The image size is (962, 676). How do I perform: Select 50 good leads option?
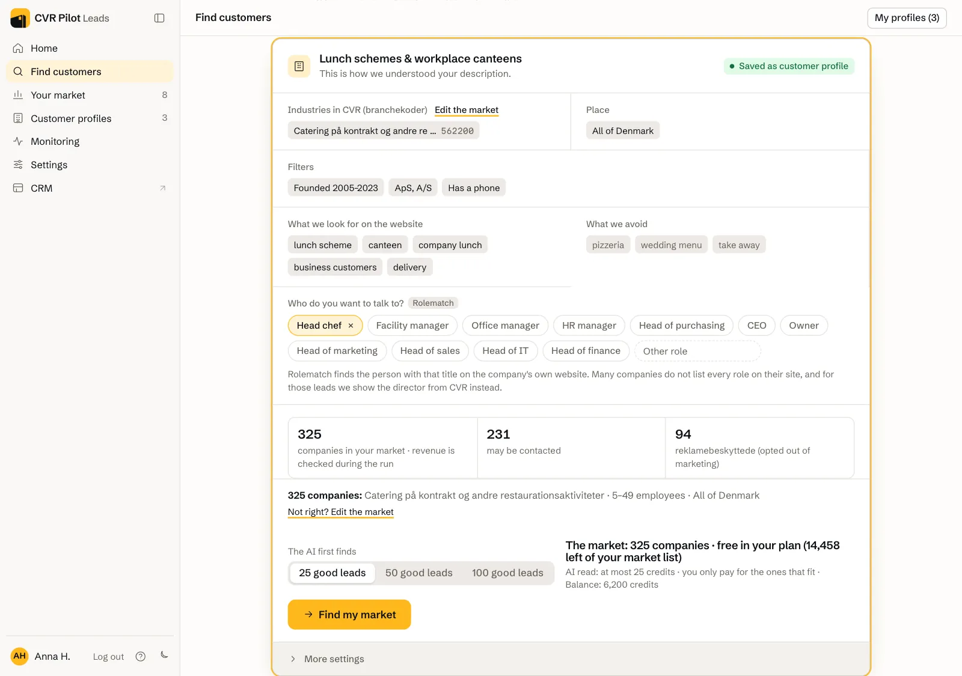pyautogui.click(x=419, y=573)
